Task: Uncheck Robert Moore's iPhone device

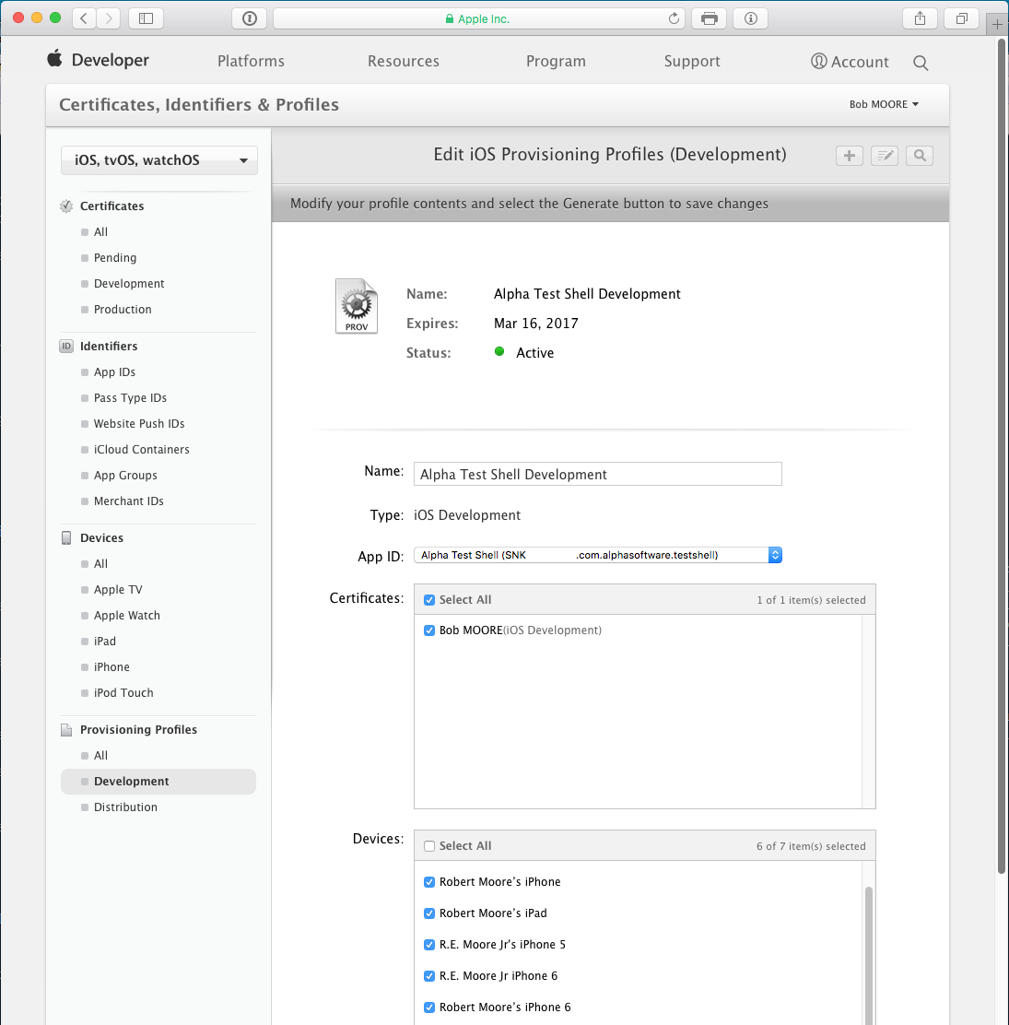Action: coord(429,882)
